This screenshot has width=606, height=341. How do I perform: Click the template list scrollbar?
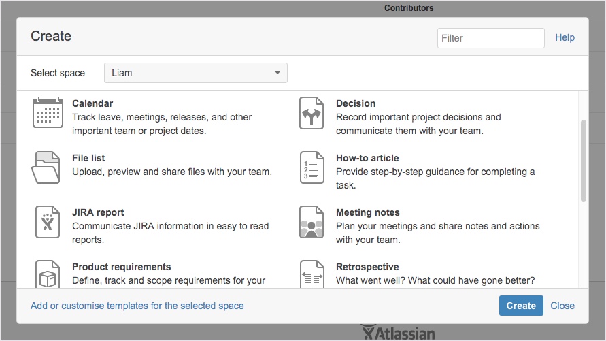click(583, 161)
